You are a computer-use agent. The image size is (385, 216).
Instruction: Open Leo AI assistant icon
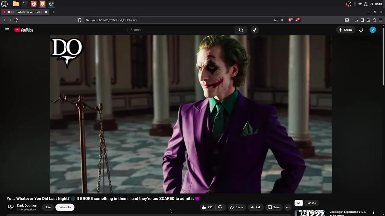tap(374, 20)
